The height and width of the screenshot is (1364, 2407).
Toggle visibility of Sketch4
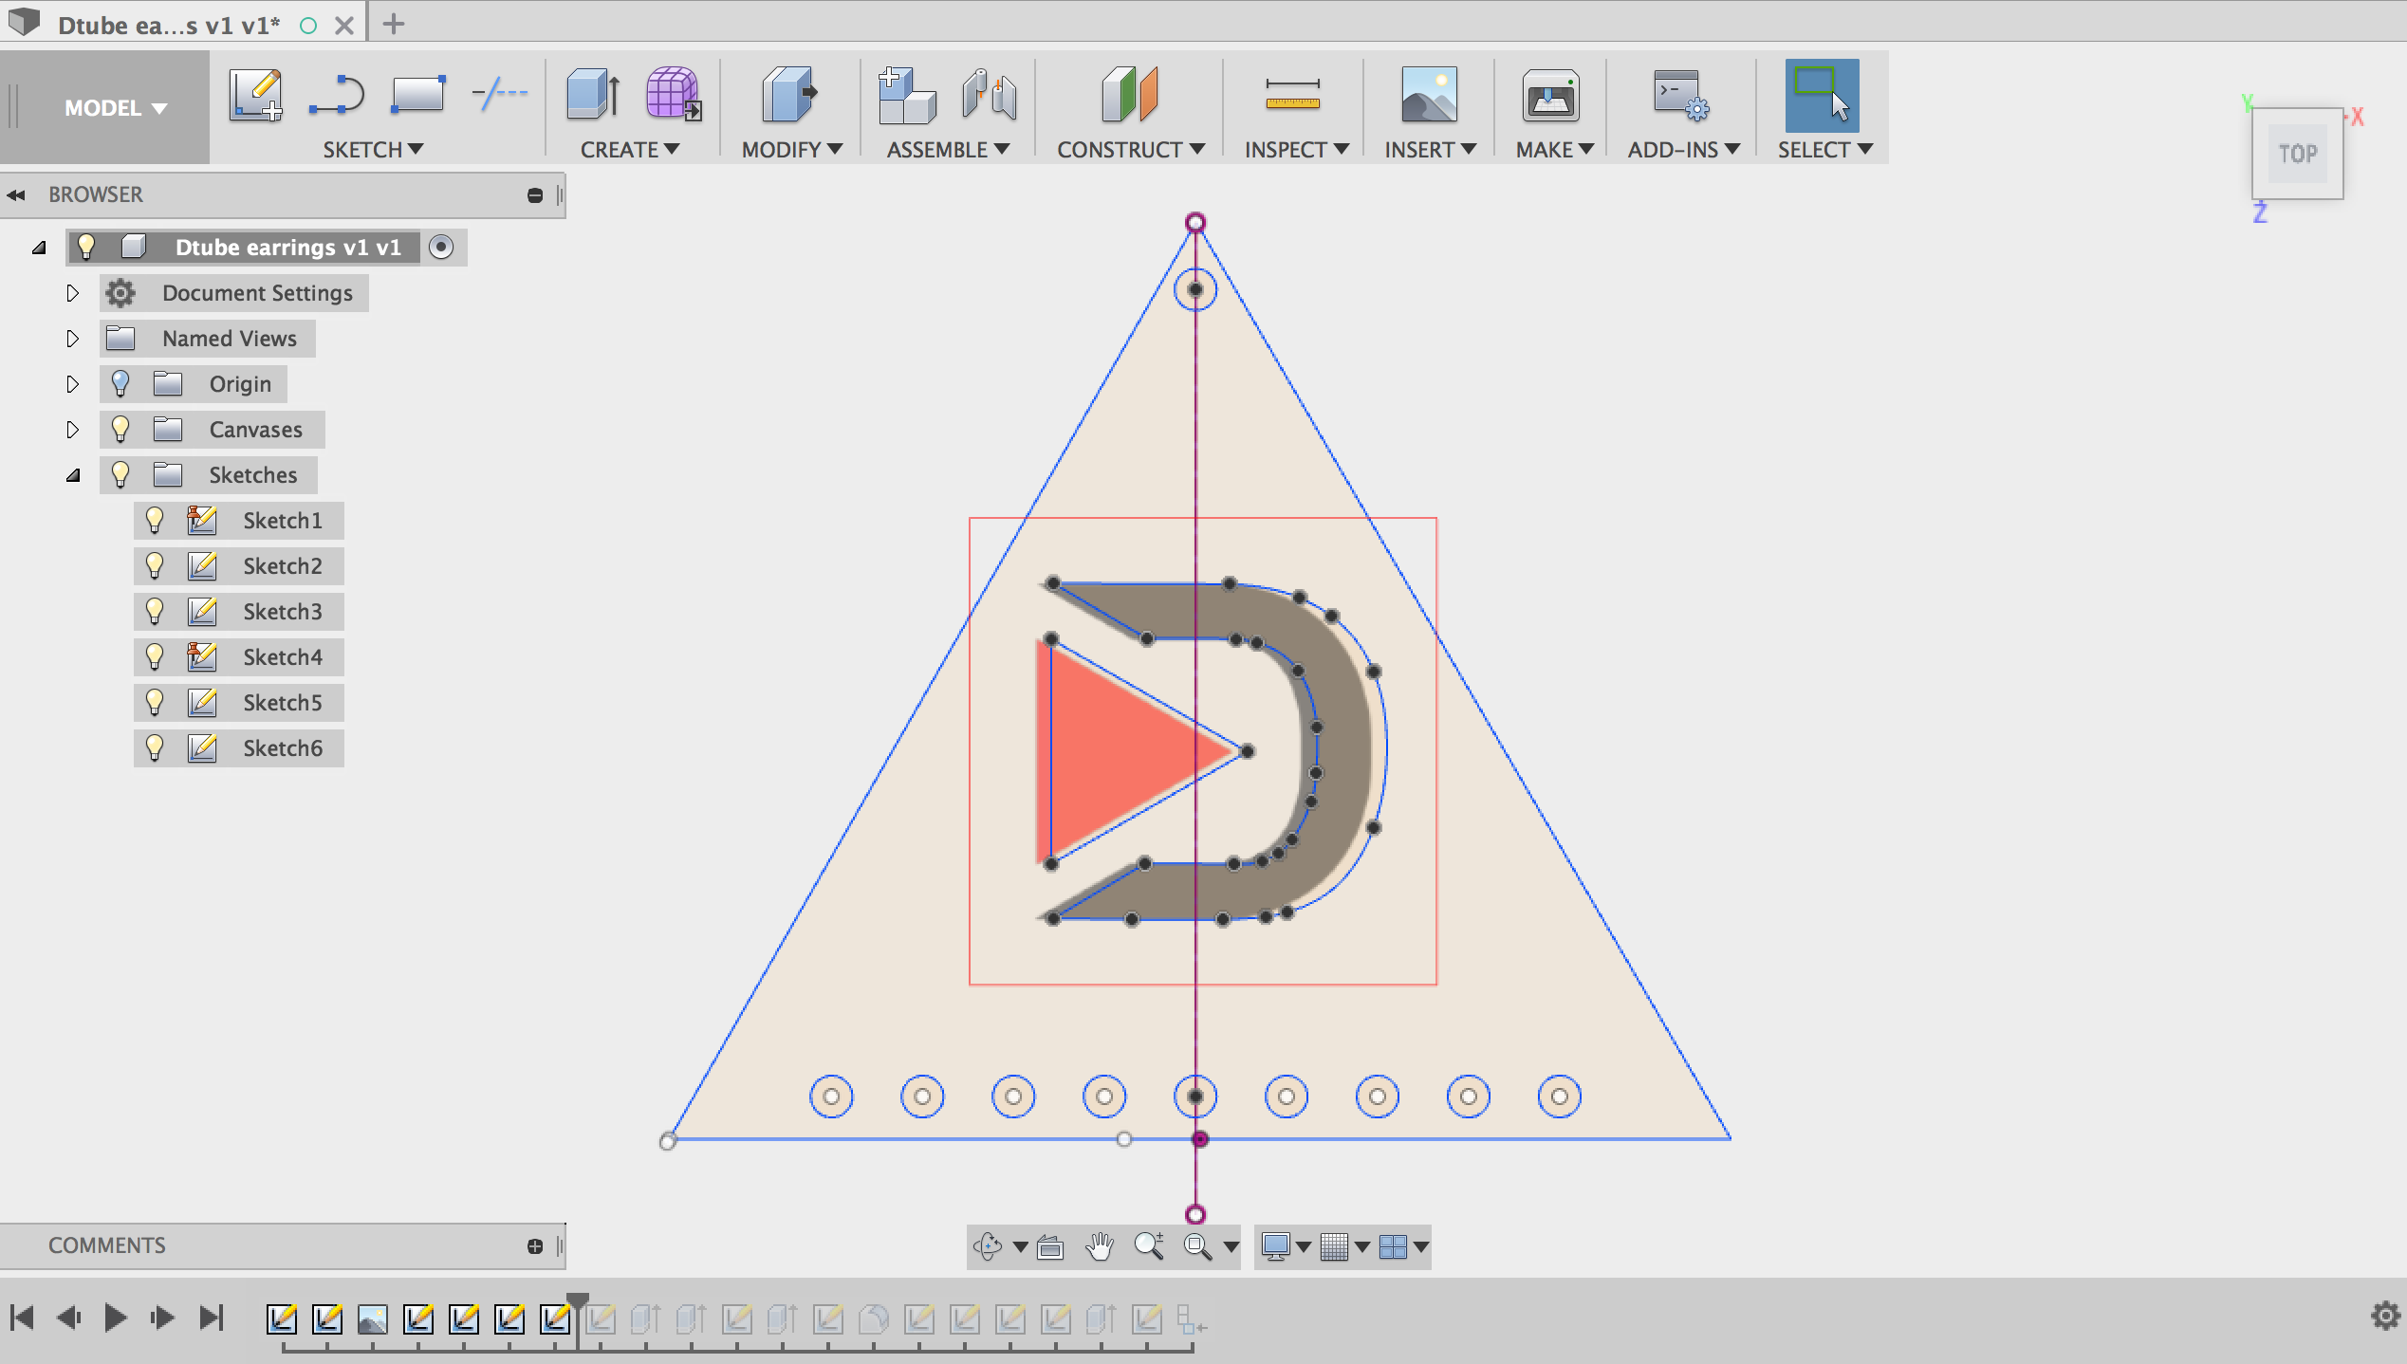coord(154,656)
